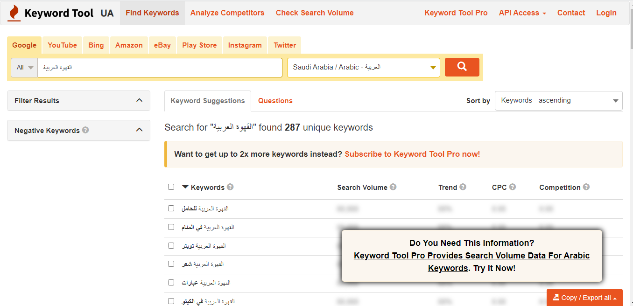Click help icon beside Competition header
The height and width of the screenshot is (306, 633).
click(586, 187)
